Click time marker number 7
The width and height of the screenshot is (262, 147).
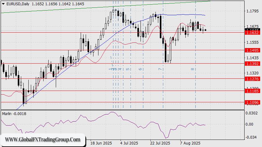[x=160, y=69]
